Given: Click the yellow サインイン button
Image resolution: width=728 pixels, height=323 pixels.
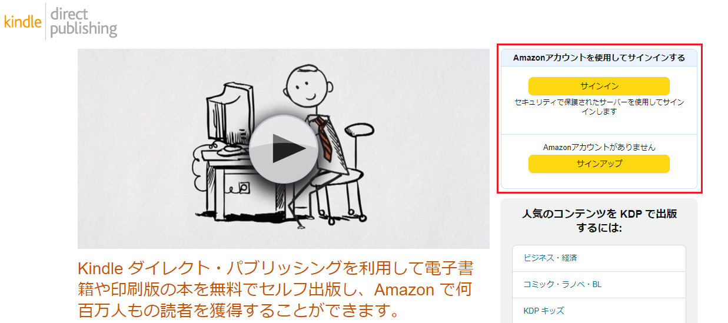Looking at the screenshot, I should point(599,86).
